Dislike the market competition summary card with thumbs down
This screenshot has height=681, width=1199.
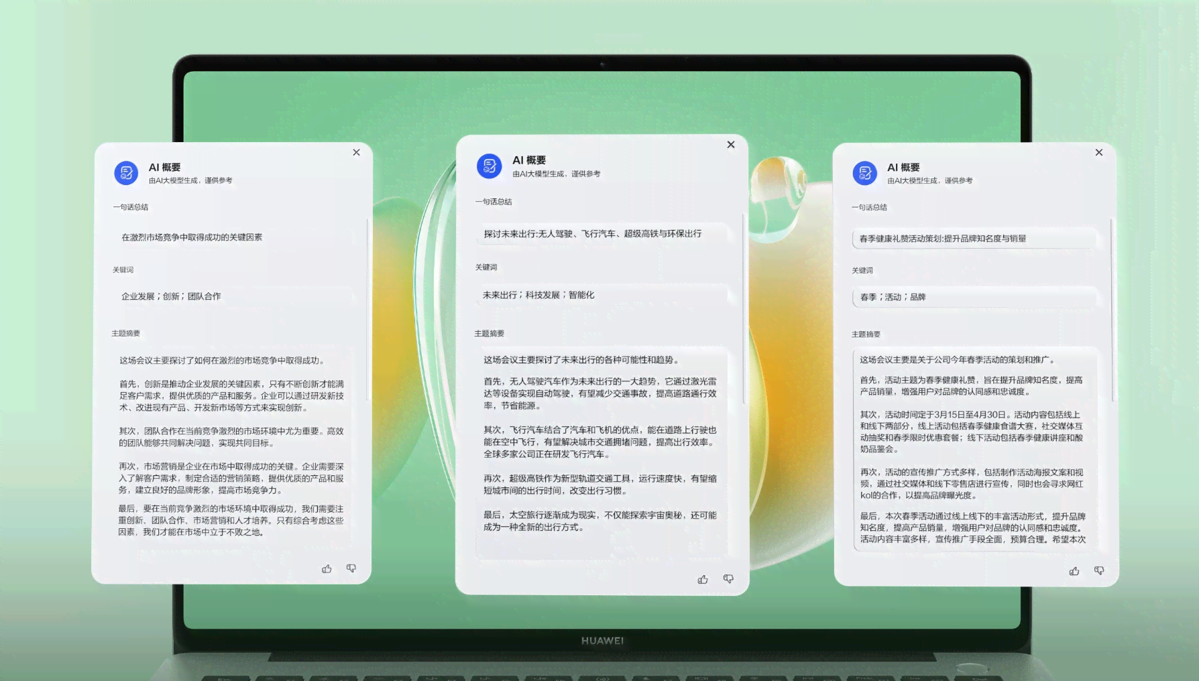[x=351, y=568]
